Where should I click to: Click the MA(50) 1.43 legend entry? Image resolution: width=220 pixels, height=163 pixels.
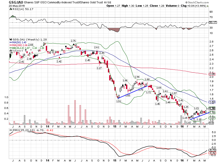pyautogui.click(x=19, y=42)
